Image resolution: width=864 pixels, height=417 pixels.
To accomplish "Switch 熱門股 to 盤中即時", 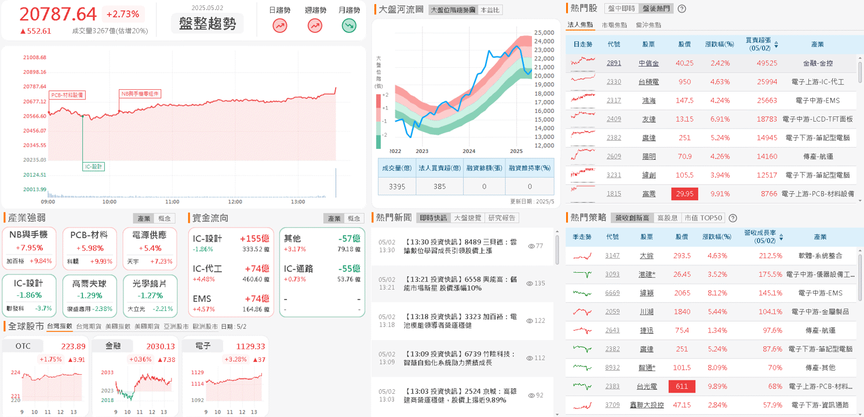I will 621,9.
